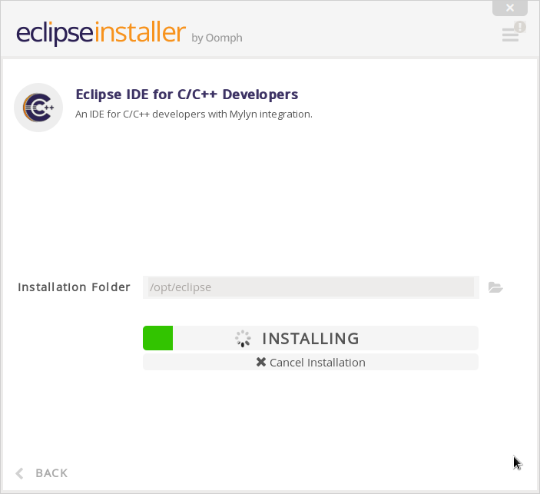Click the green installing progress bar
Image resolution: width=540 pixels, height=494 pixels.
(x=310, y=338)
